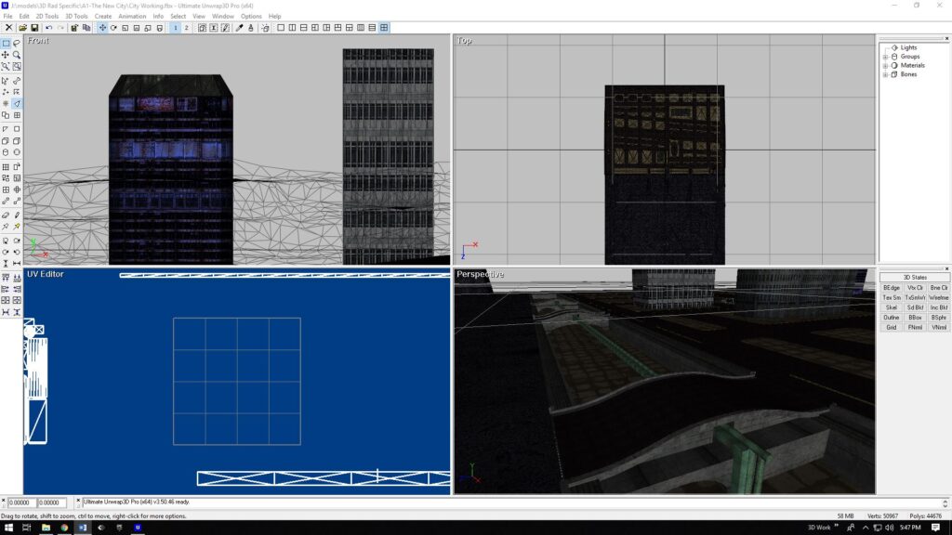Click the Save disk icon in toolbar
Image resolution: width=952 pixels, height=535 pixels.
[x=34, y=28]
